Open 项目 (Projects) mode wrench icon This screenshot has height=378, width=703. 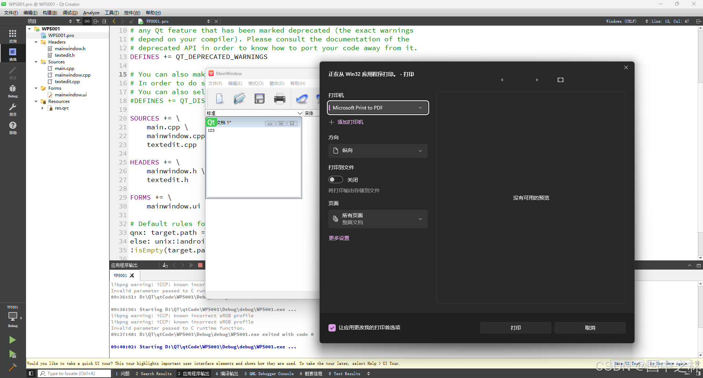[x=13, y=109]
